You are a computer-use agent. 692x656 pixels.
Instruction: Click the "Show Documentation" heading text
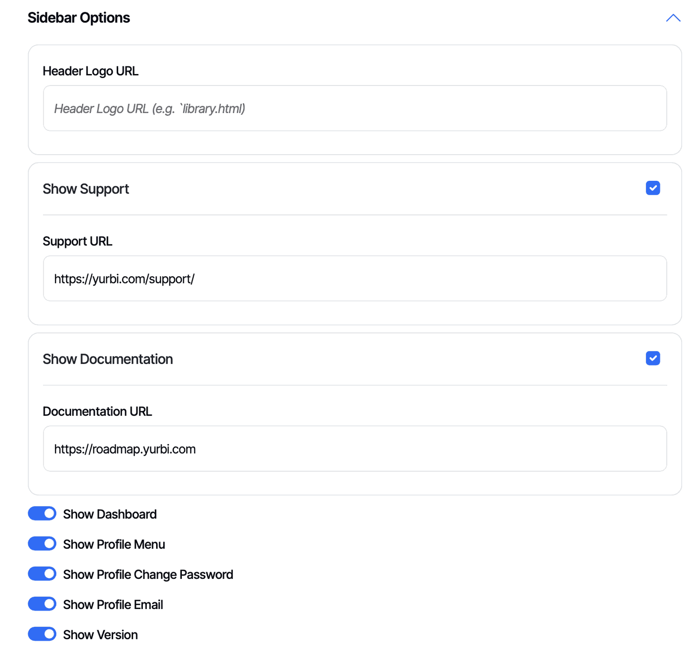(x=108, y=359)
